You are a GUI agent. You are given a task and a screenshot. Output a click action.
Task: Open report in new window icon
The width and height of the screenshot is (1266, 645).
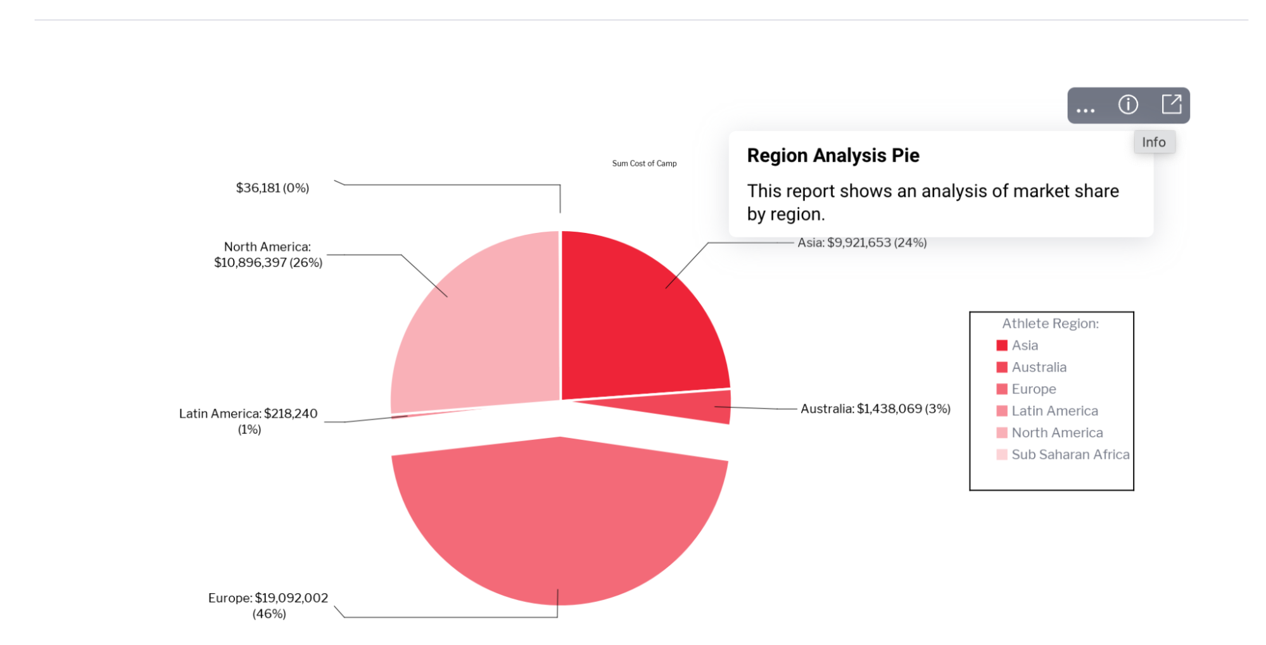pos(1171,104)
